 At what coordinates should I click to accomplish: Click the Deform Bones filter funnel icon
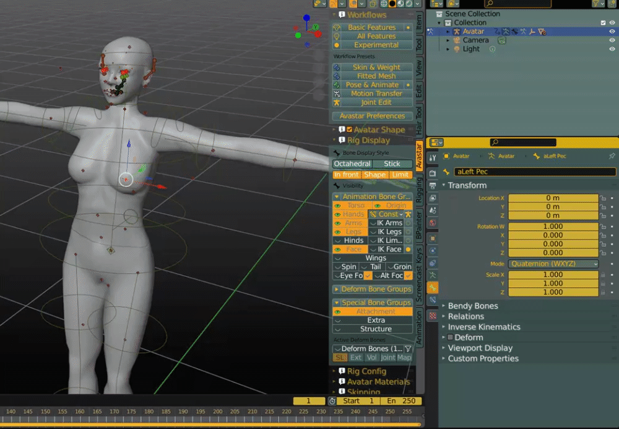pos(408,349)
